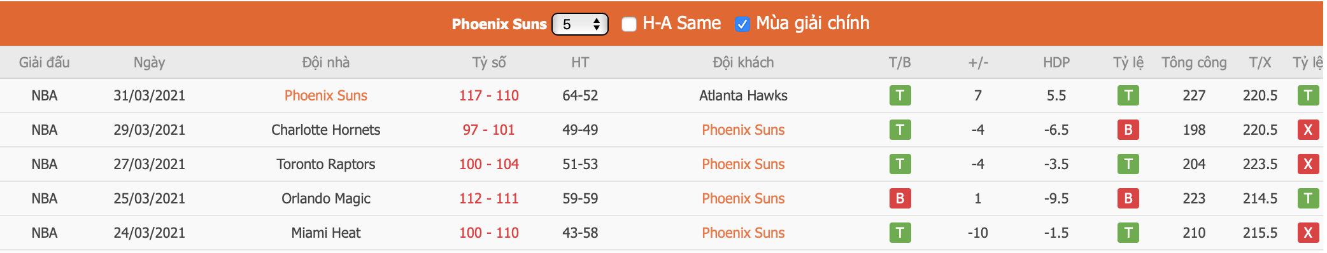The height and width of the screenshot is (253, 1327).
Task: Open Phoenix Suns link in the 31/03/2021 row
Action: tap(326, 95)
